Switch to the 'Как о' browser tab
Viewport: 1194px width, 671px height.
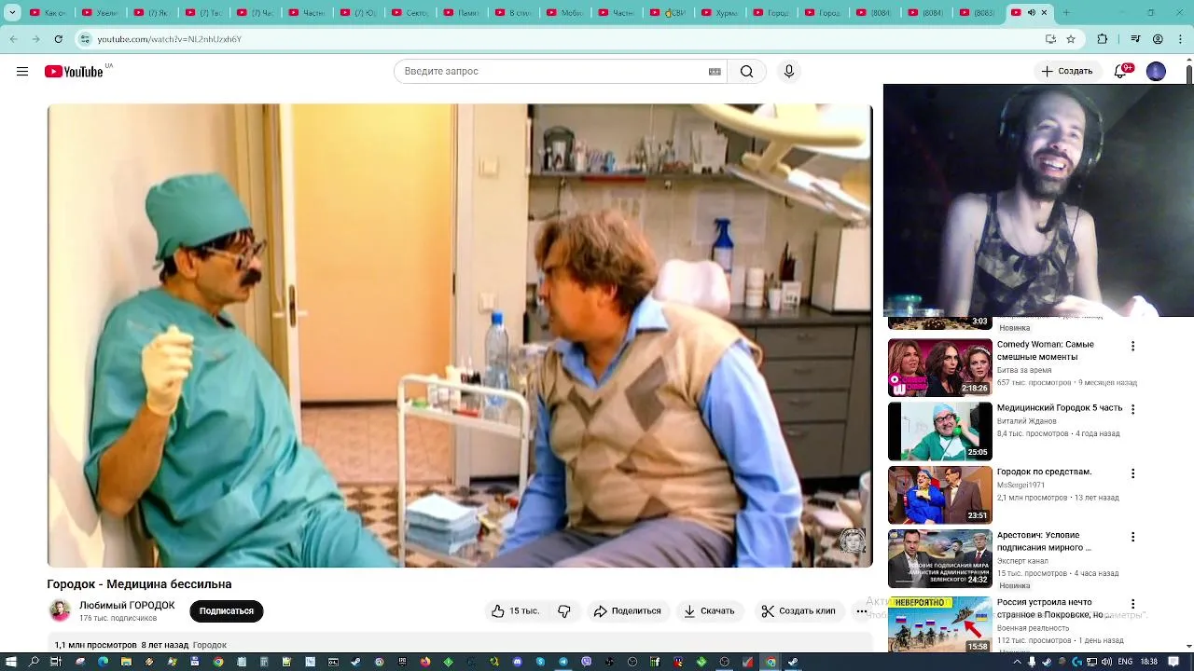coord(47,13)
